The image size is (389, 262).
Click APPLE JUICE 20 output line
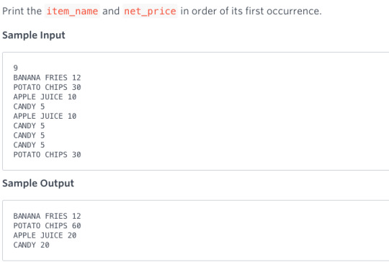45,235
